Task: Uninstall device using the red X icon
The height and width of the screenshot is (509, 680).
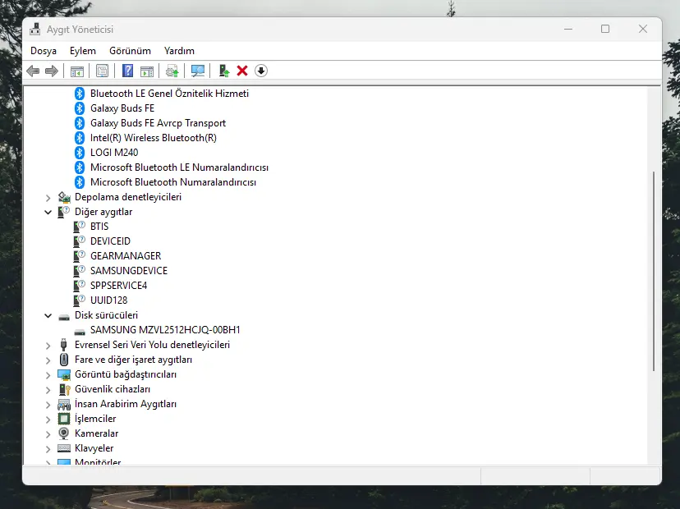Action: click(242, 71)
